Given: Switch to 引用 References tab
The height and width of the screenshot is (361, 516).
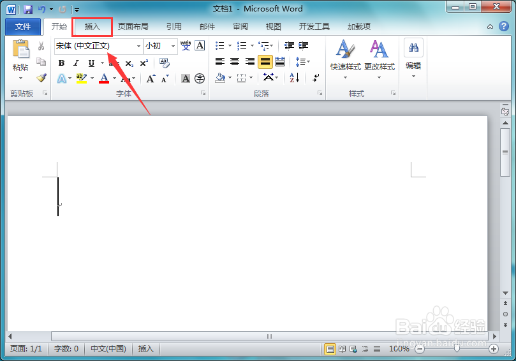Looking at the screenshot, I should pyautogui.click(x=174, y=26).
